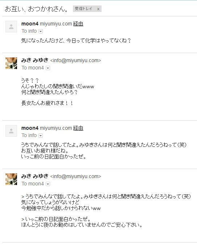Image resolution: width=197 pixels, height=245 pixels.
Task: Click sender name moon4 in third message
Action: [30, 128]
